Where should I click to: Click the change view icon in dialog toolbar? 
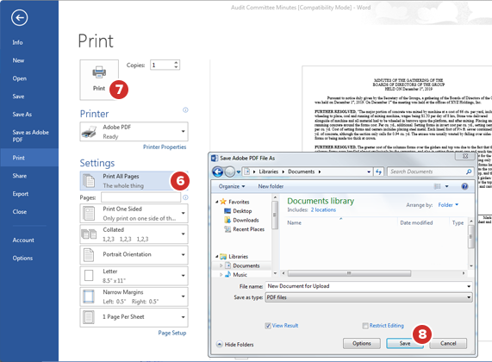coord(437,186)
